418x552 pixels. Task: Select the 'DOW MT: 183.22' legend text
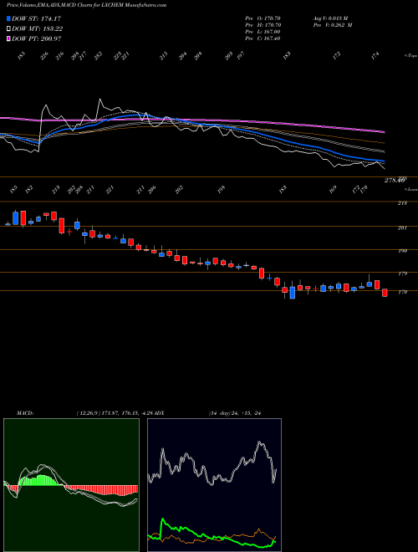click(x=38, y=29)
